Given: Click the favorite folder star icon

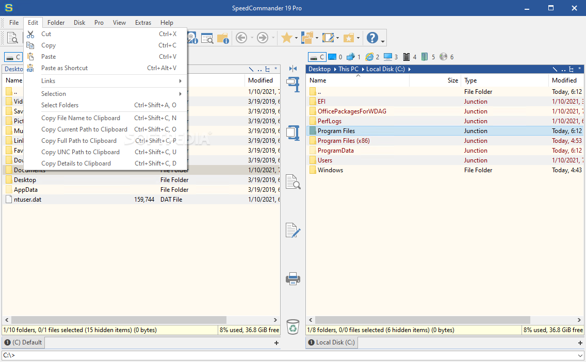Looking at the screenshot, I should click(349, 38).
